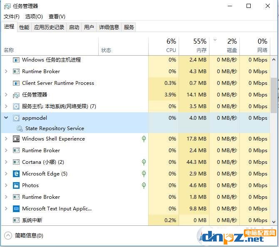This screenshot has width=279, height=247.
Task: Click the 简略信息(D) link
Action: pyautogui.click(x=29, y=236)
